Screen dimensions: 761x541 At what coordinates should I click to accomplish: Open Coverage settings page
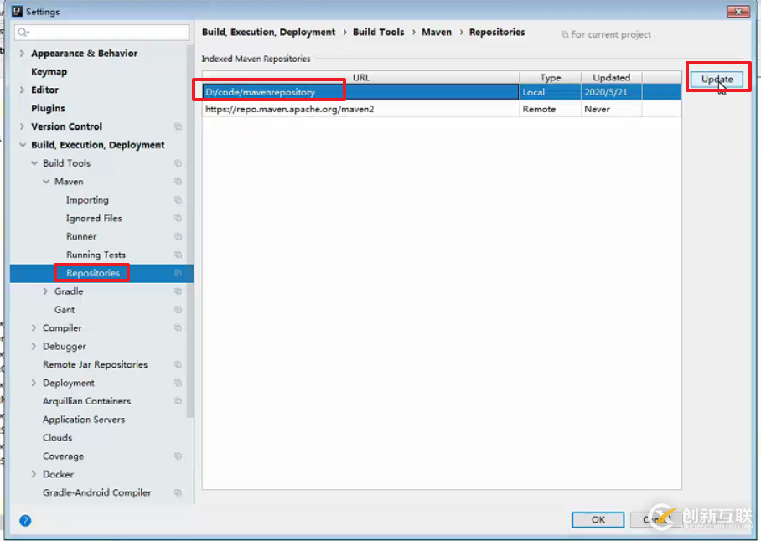63,456
